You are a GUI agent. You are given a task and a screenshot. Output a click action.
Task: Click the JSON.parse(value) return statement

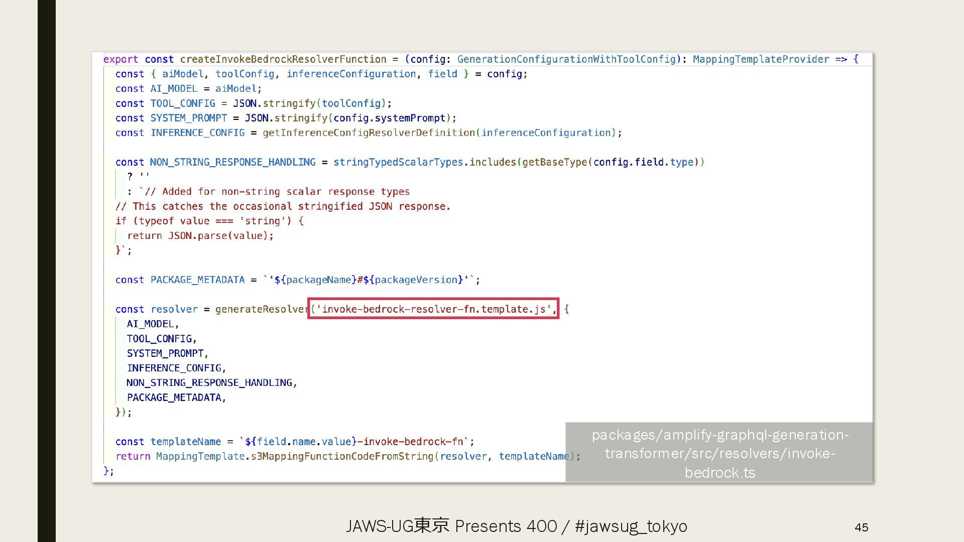point(200,236)
